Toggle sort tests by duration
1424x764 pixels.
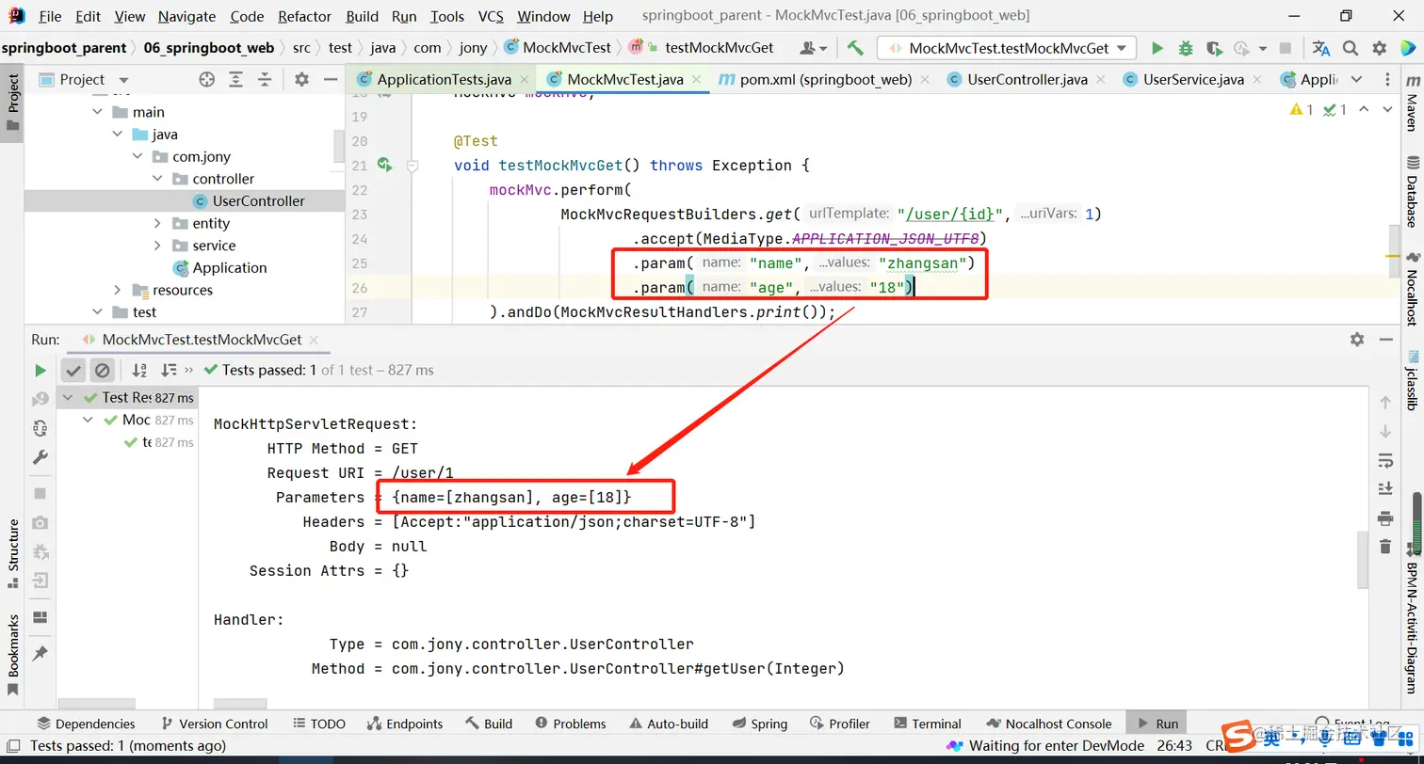pos(169,371)
